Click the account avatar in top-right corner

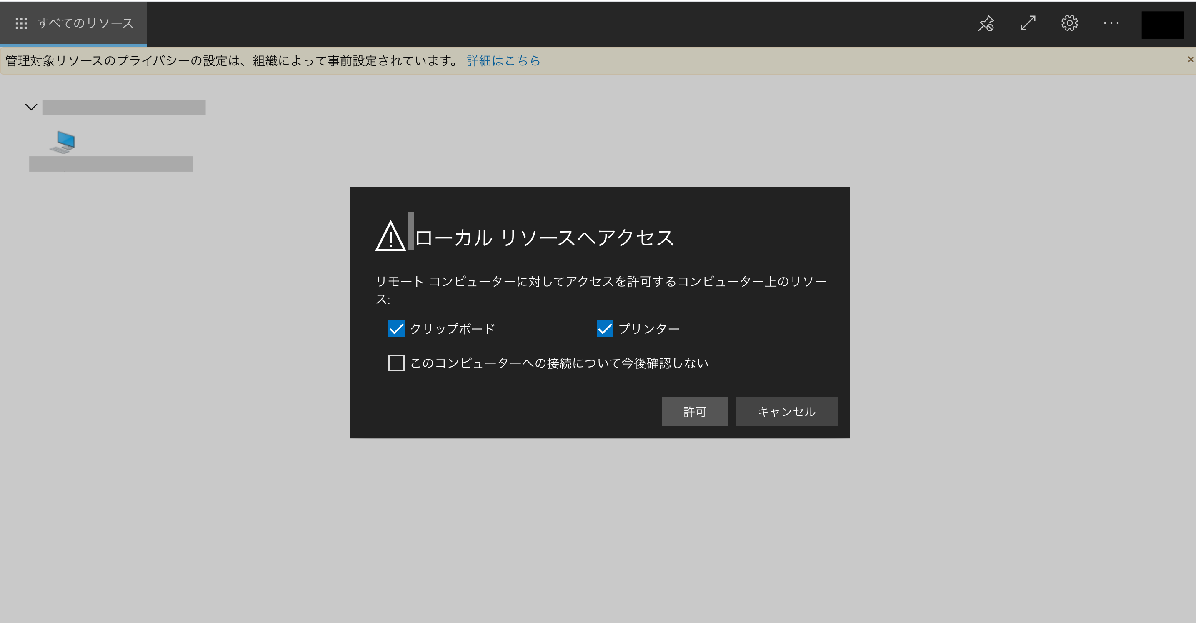(x=1162, y=25)
